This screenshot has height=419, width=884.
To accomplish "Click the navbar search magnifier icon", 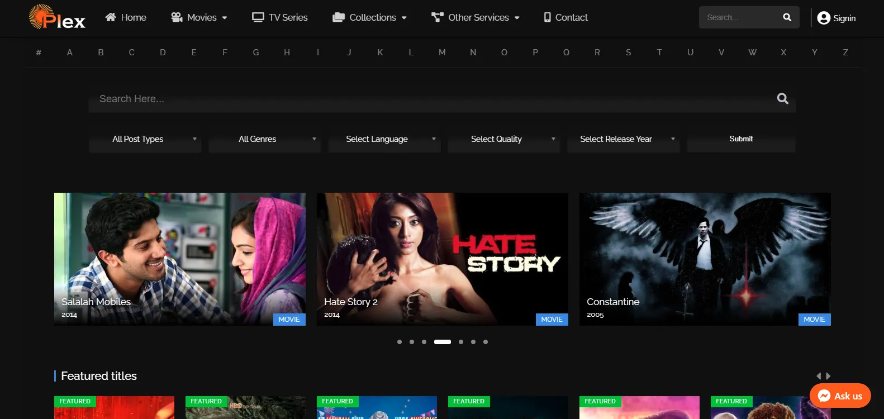I will pos(787,17).
